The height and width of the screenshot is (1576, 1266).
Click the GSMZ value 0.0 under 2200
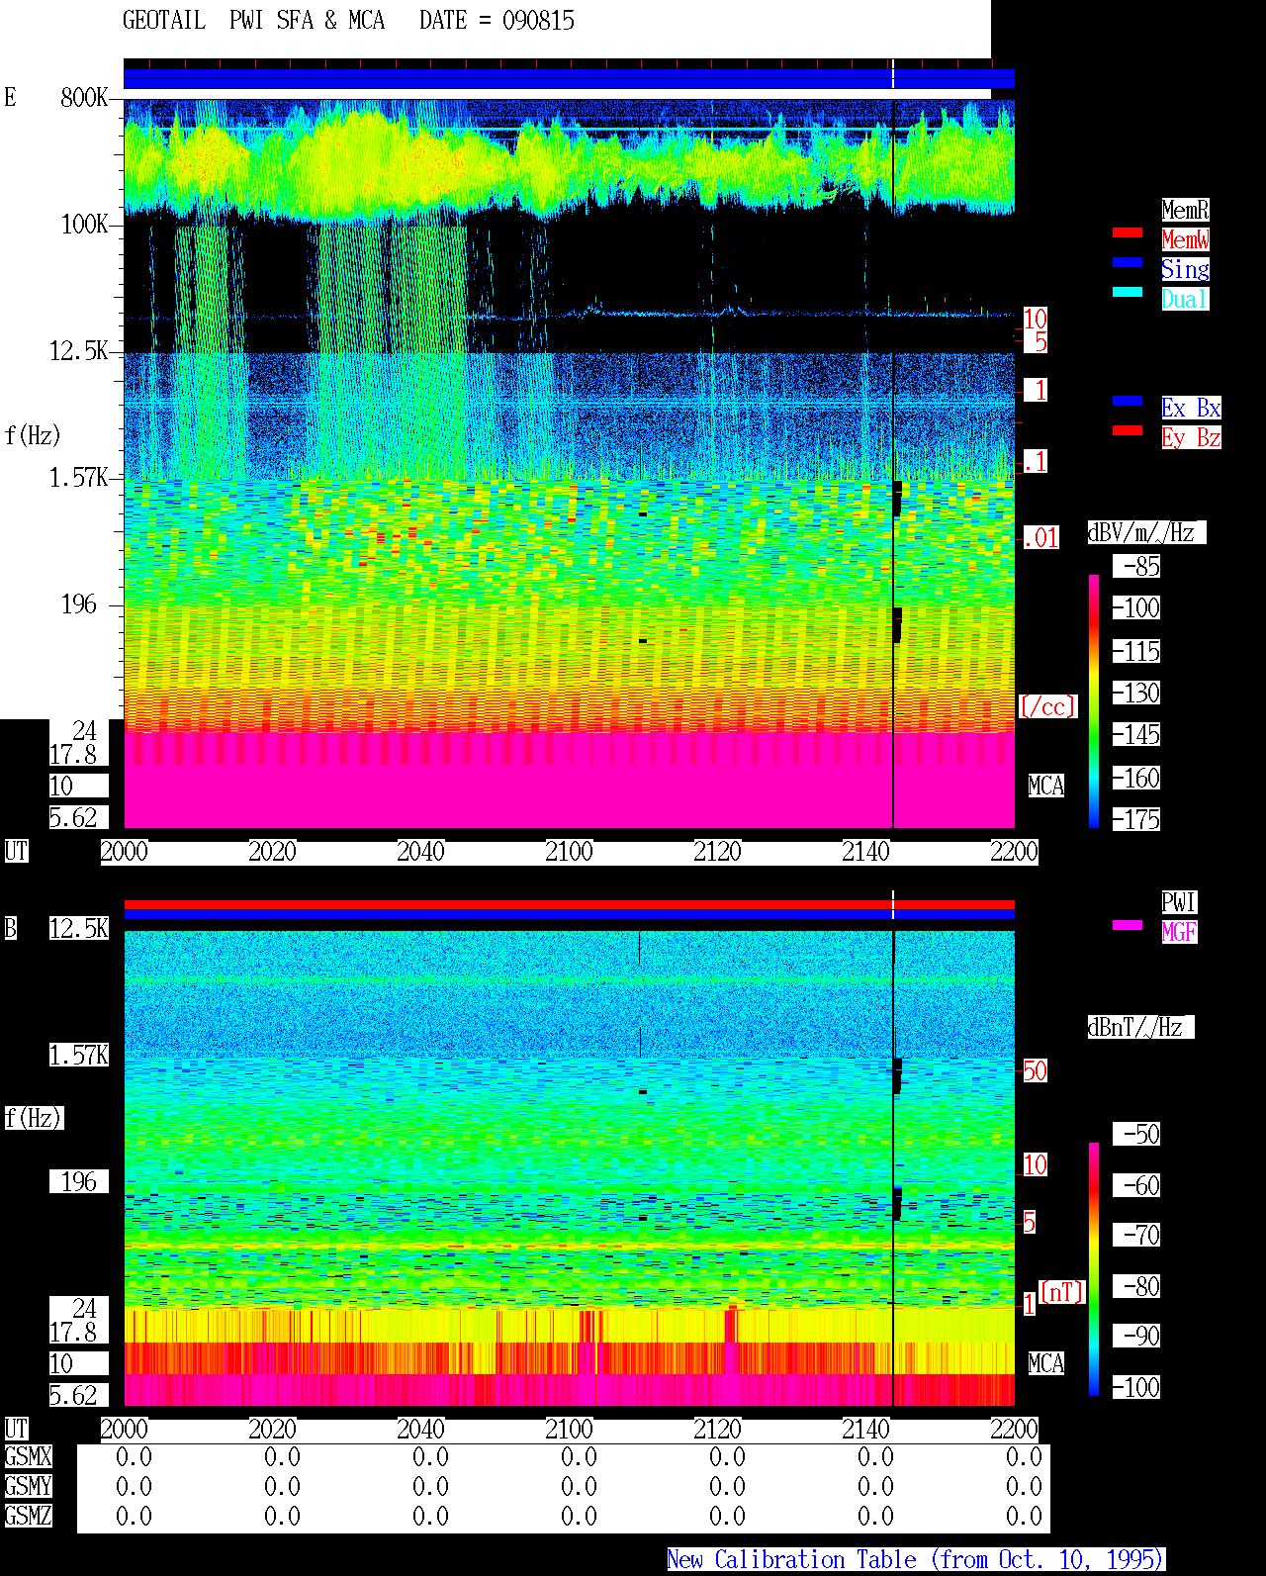[x=1024, y=1516]
